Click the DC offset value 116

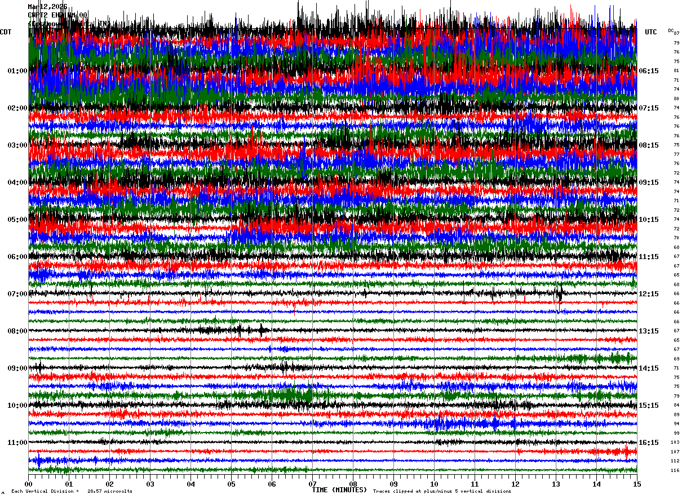[x=675, y=470]
